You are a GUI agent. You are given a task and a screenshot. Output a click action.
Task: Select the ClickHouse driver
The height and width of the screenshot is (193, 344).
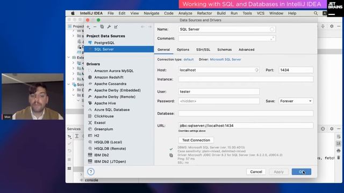coord(104,116)
